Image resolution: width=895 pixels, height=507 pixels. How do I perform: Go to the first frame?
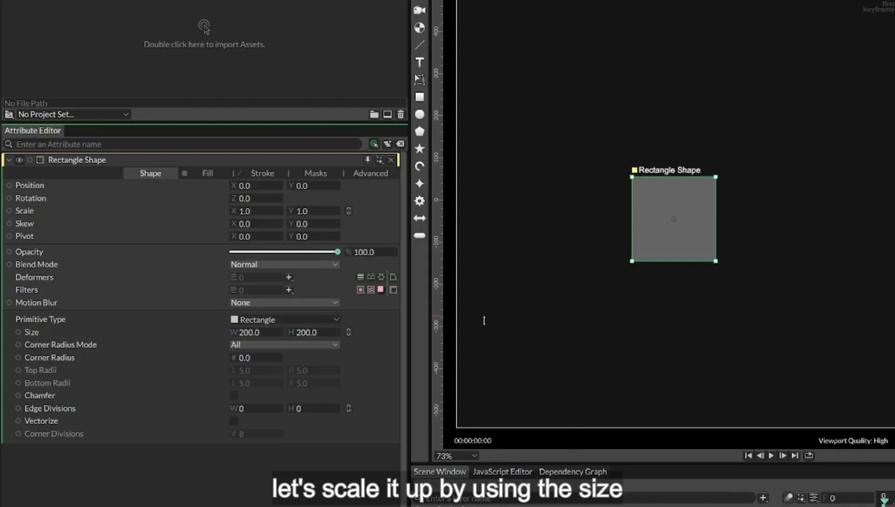pos(748,456)
